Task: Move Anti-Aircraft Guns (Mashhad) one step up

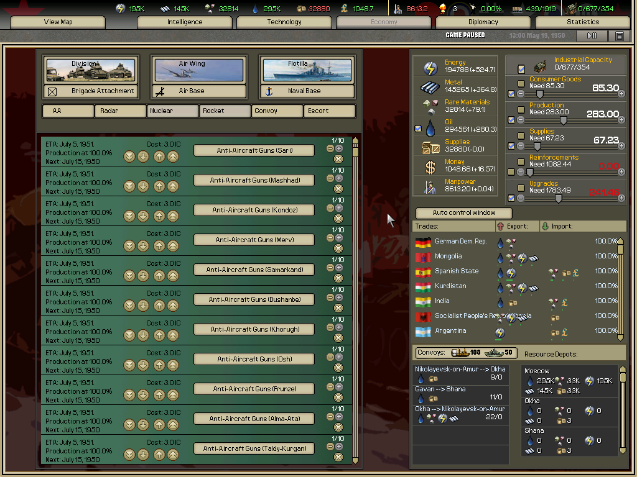Action: coord(159,186)
